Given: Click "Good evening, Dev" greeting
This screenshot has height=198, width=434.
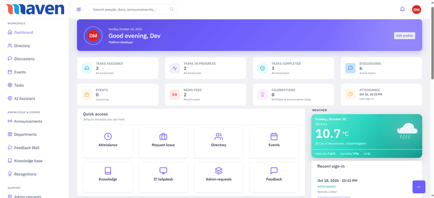Looking at the screenshot, I should point(134,36).
